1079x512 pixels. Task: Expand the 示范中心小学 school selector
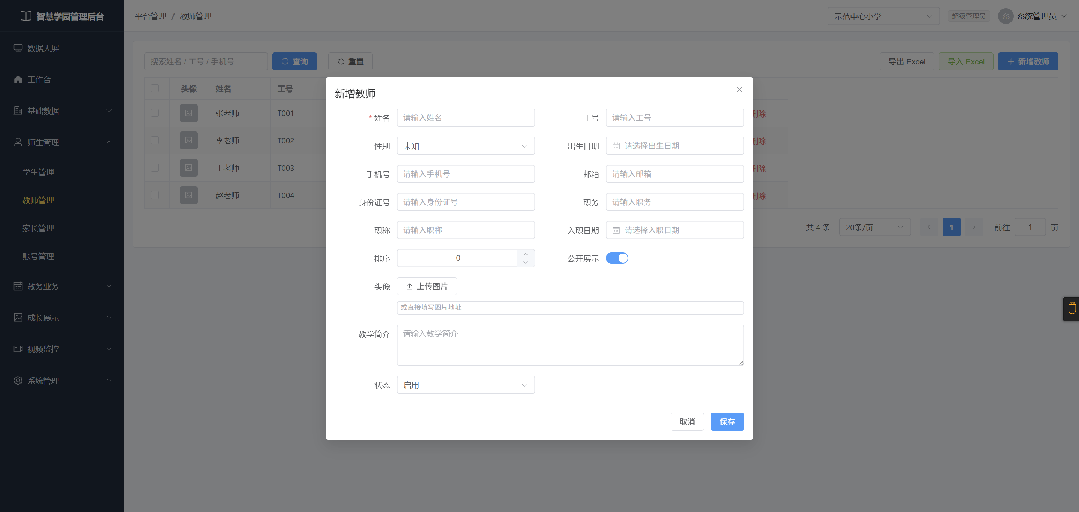(x=883, y=16)
